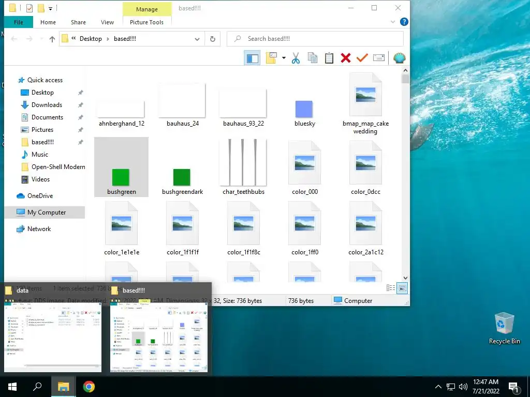
Task: Select the color_0dcc file icon
Action: pyautogui.click(x=365, y=164)
